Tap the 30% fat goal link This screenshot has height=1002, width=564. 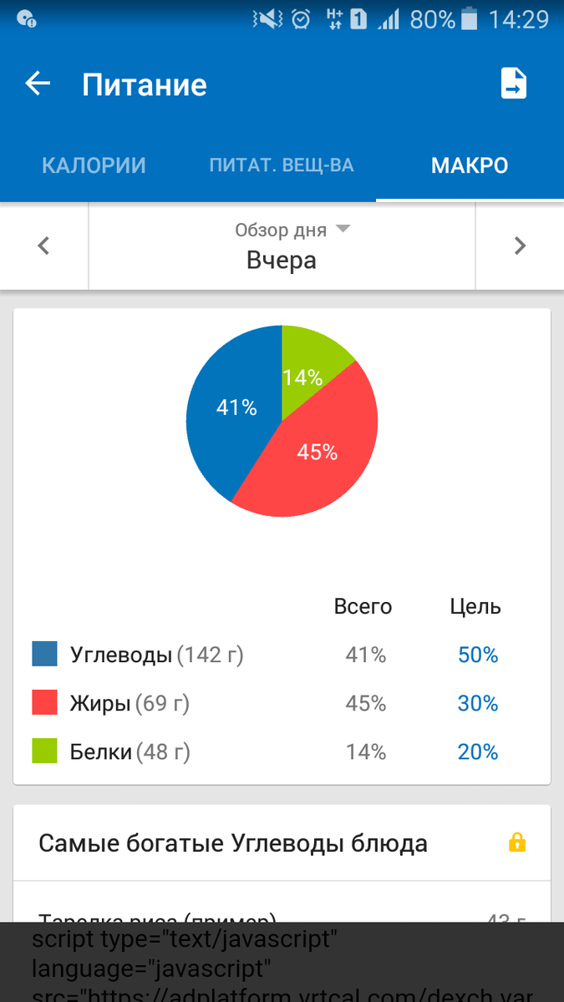(478, 704)
